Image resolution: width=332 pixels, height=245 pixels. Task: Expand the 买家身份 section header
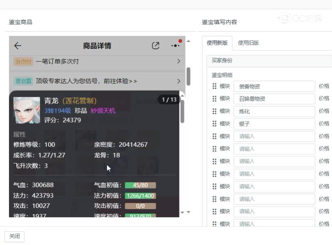pyautogui.click(x=269, y=61)
